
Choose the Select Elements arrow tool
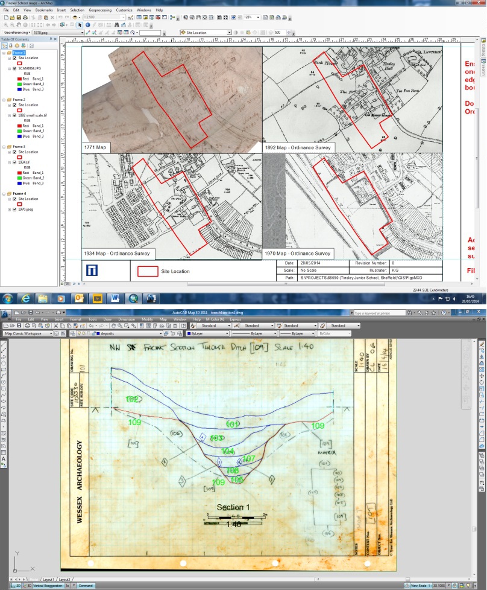point(80,25)
